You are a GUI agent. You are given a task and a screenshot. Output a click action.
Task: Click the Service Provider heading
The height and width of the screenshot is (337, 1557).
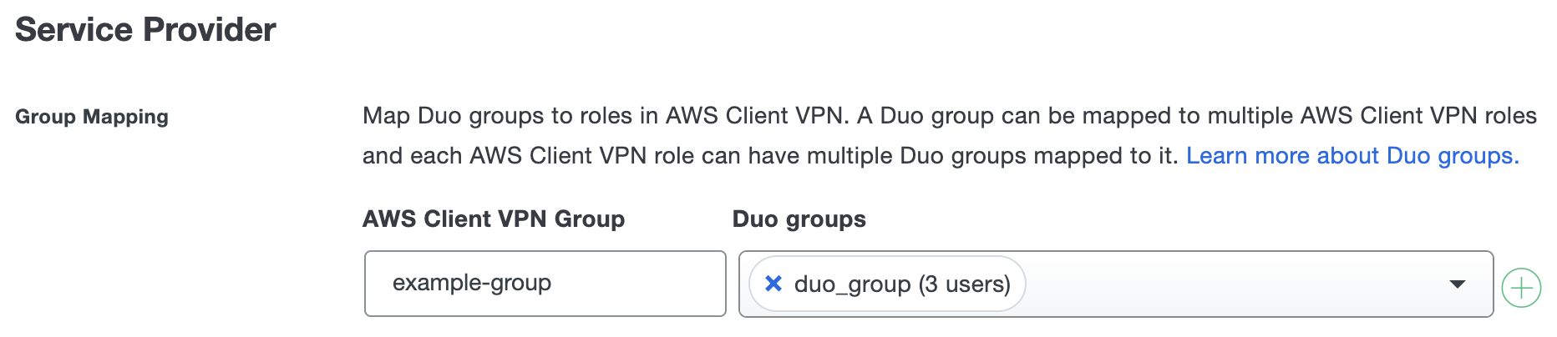coord(145,30)
